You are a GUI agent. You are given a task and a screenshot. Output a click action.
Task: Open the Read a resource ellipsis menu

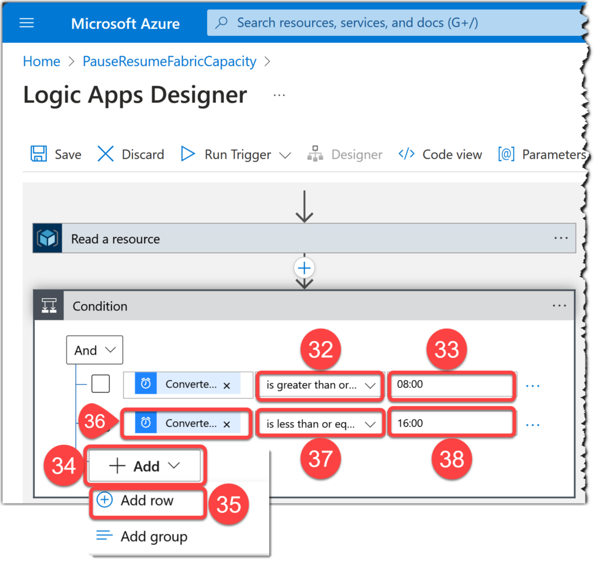click(561, 238)
